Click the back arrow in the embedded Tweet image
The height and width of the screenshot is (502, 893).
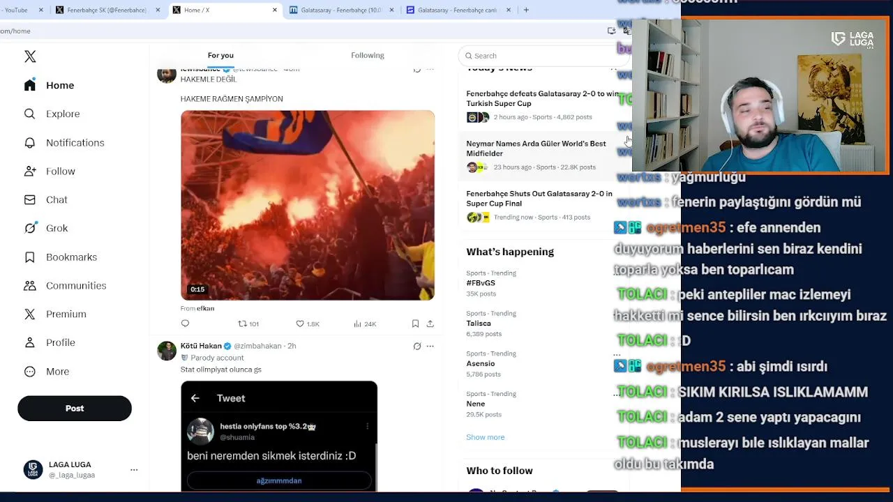point(195,398)
